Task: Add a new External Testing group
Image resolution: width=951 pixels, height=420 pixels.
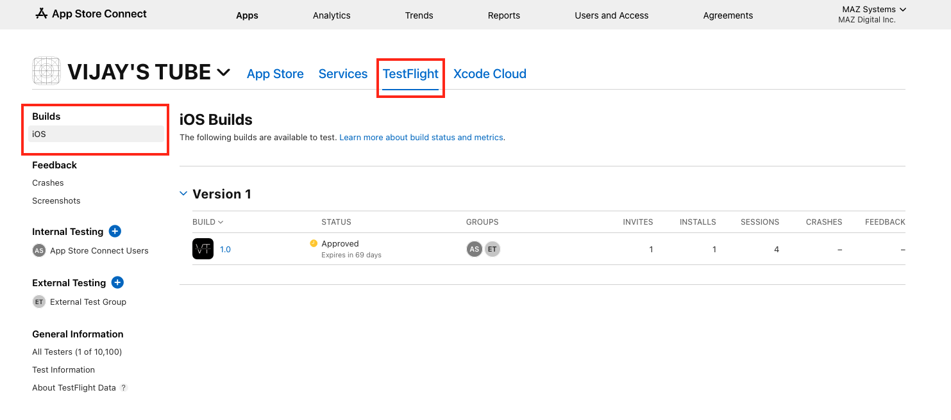Action: pyautogui.click(x=117, y=282)
